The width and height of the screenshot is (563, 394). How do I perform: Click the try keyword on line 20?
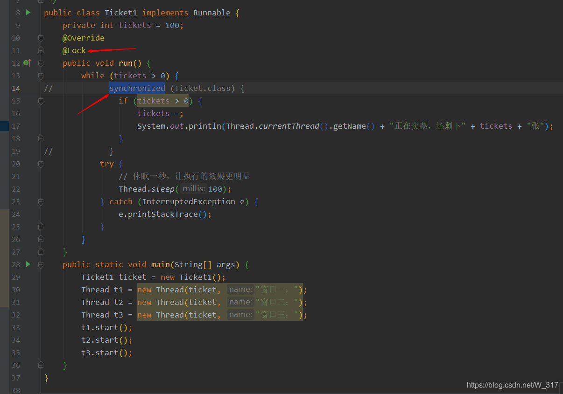pyautogui.click(x=107, y=164)
